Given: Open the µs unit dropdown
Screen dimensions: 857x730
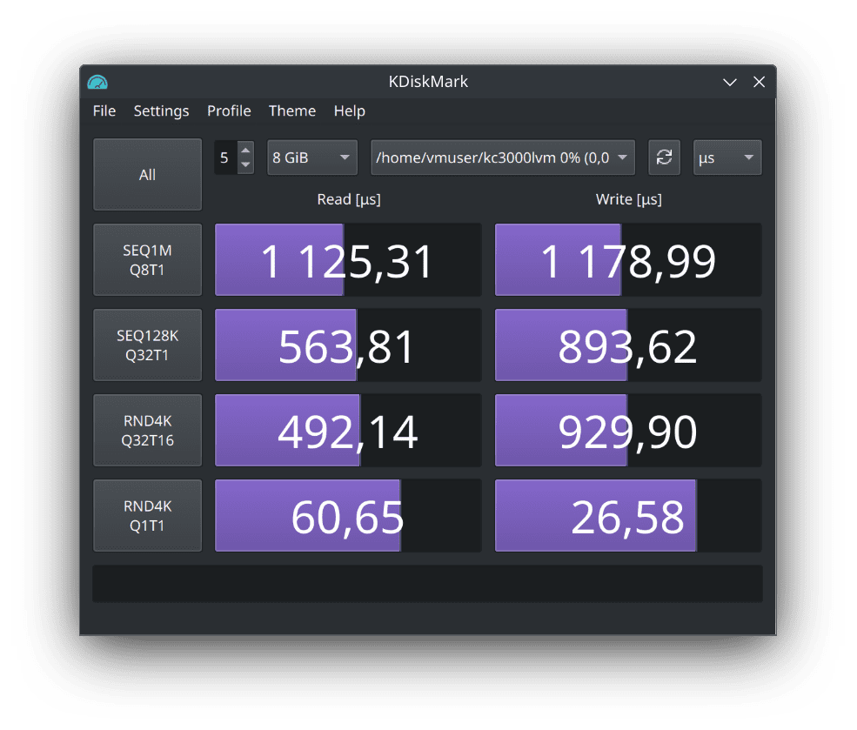Looking at the screenshot, I should (726, 157).
